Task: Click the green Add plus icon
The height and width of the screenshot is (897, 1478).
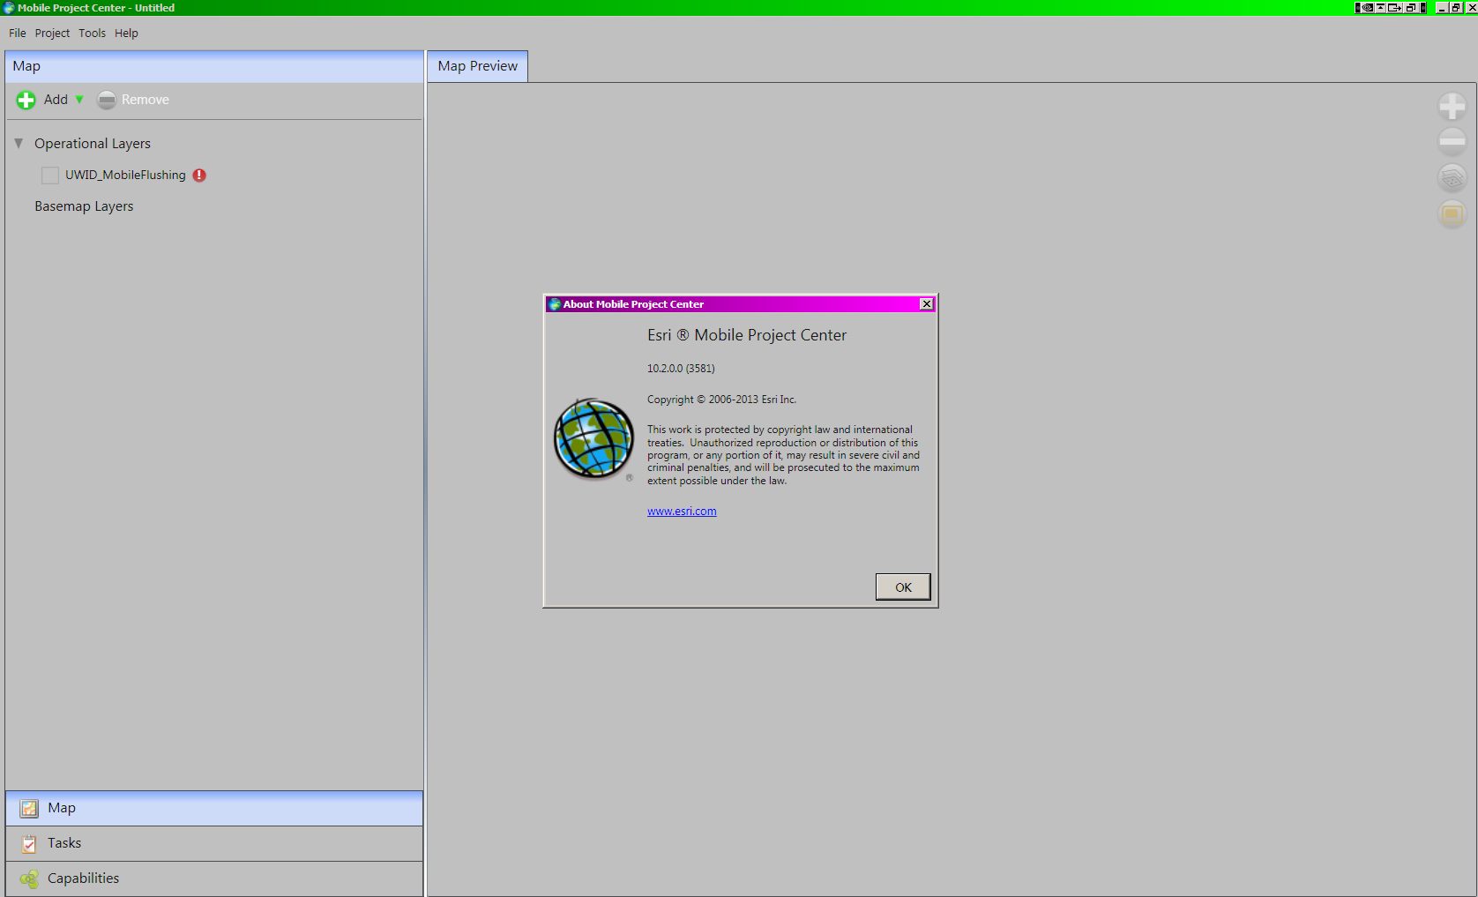Action: point(26,100)
